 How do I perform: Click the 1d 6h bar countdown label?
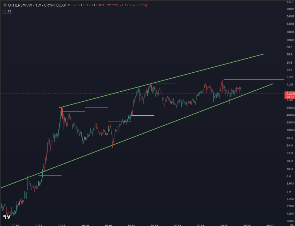(x=289, y=97)
